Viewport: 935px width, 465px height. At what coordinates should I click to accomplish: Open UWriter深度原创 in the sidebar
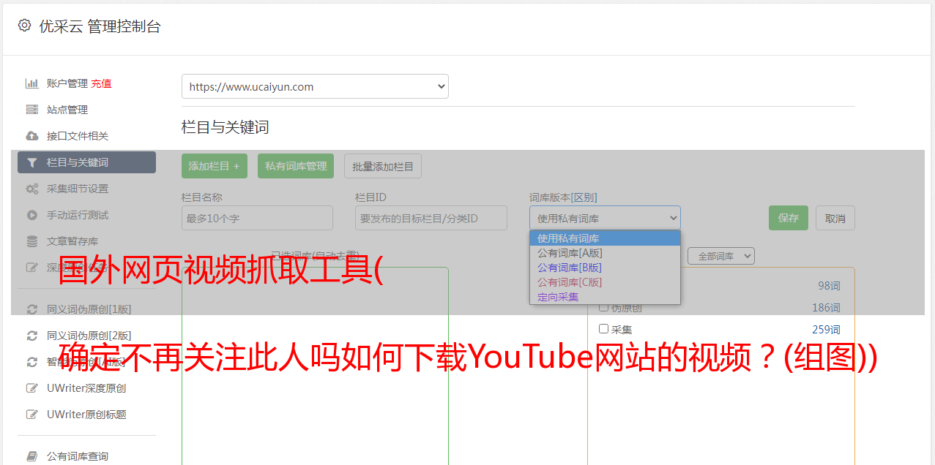tap(86, 388)
